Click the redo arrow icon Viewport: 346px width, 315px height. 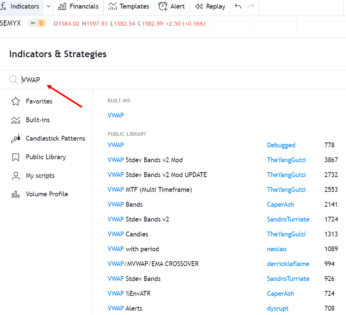[251, 6]
